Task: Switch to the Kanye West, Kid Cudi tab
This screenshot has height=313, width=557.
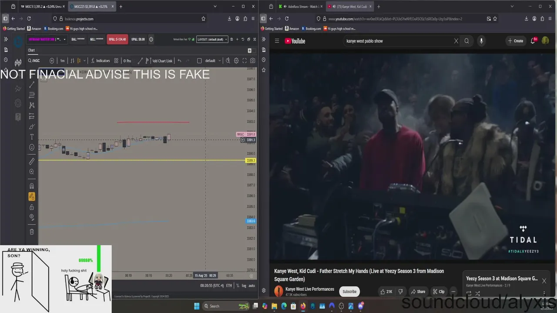Action: click(349, 7)
